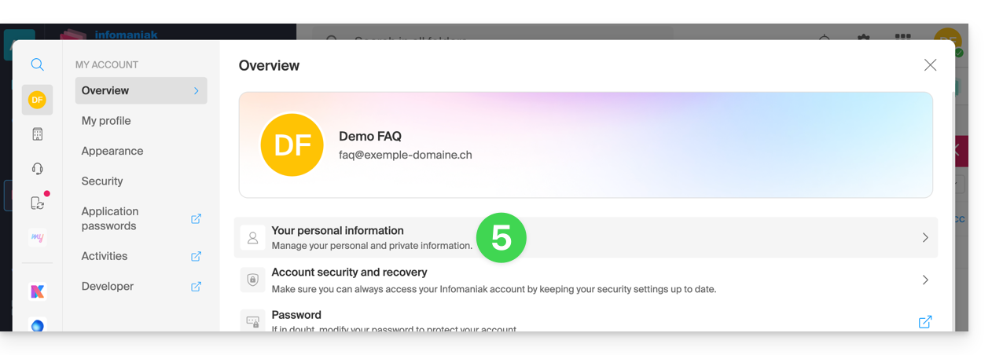Expand Account security and recovery arrow
This screenshot has width=992, height=355.
pyautogui.click(x=925, y=280)
